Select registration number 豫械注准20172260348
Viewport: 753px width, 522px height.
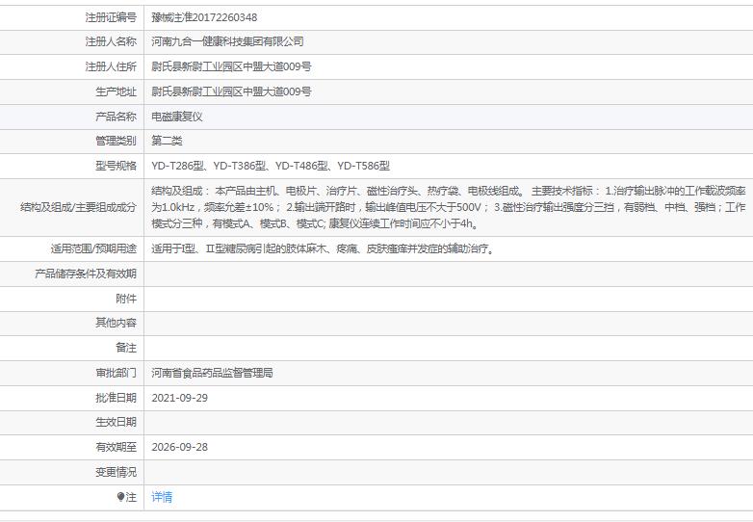point(204,17)
